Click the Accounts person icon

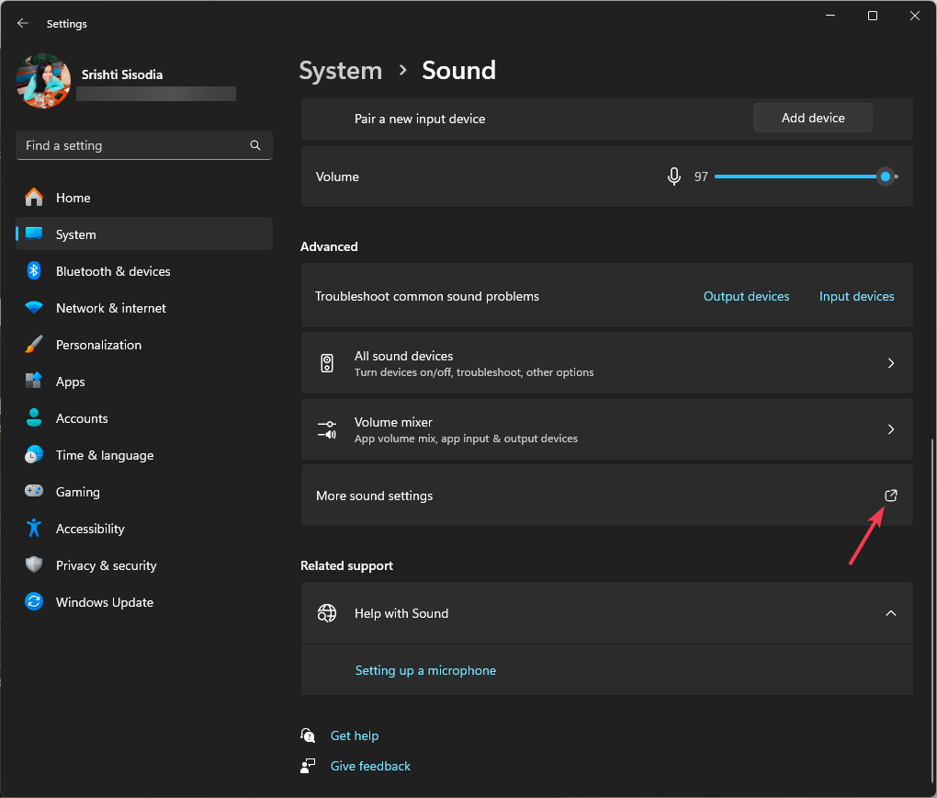click(34, 417)
